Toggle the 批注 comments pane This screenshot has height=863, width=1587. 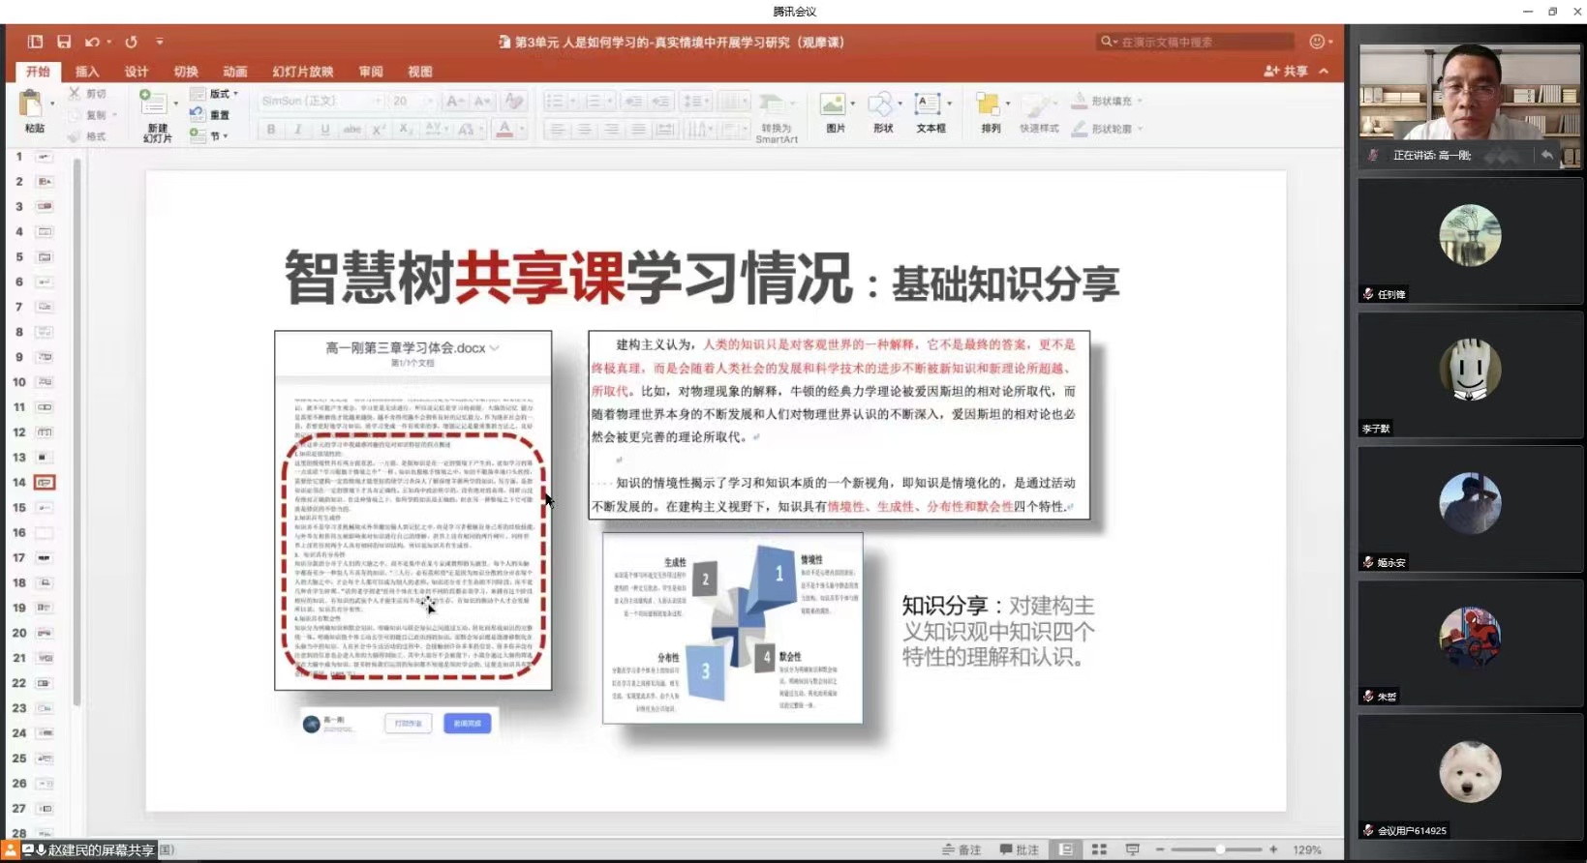pos(1020,849)
